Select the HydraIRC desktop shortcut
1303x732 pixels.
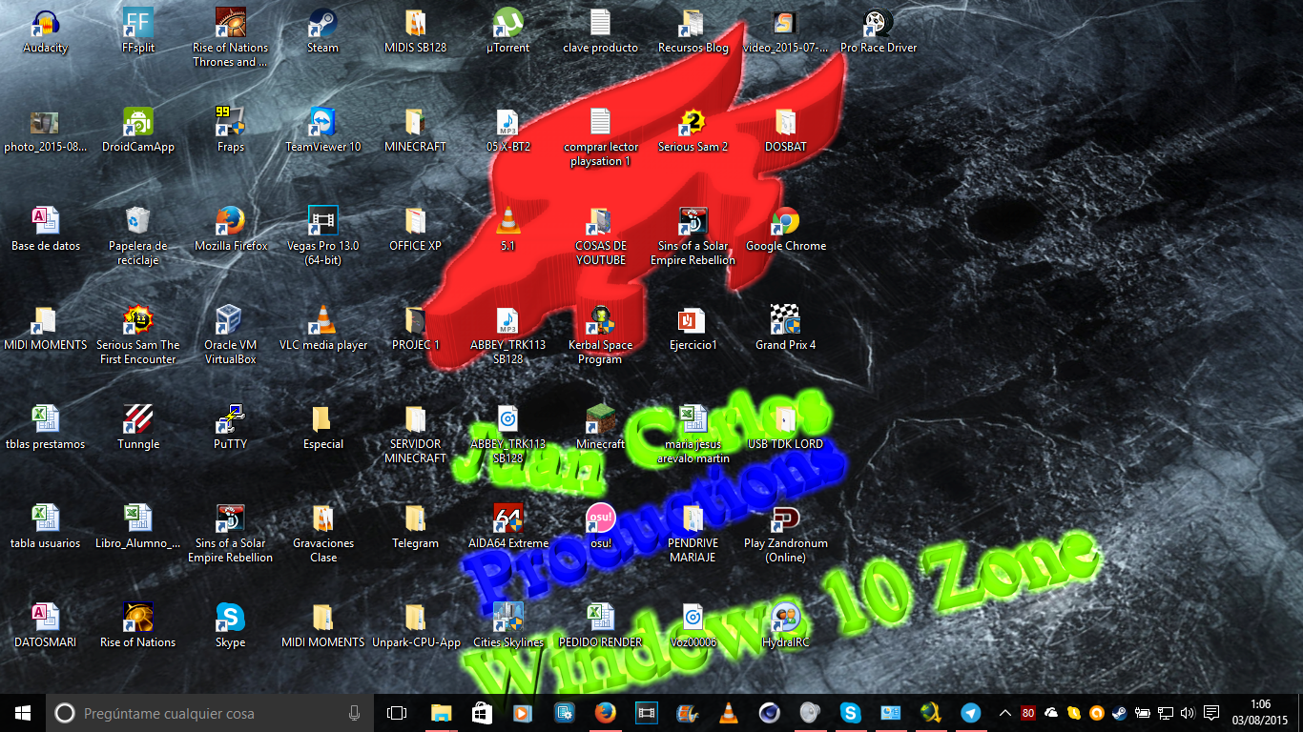pos(785,625)
